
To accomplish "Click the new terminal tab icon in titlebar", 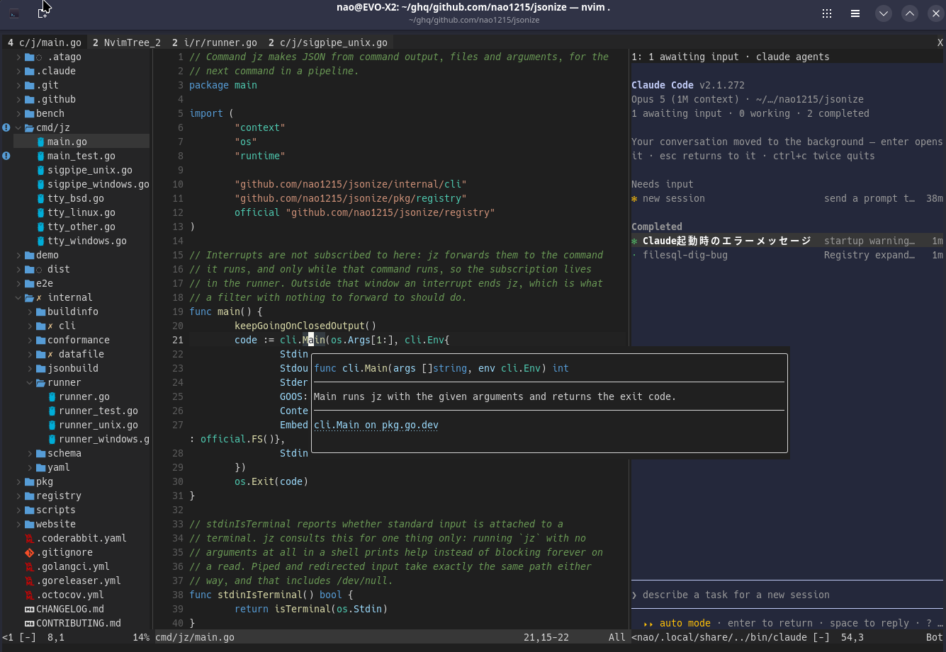I will pos(43,13).
